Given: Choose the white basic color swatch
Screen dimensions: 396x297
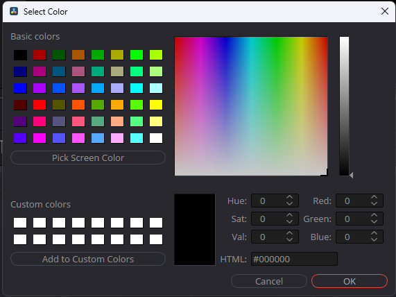Looking at the screenshot, I should (156, 138).
